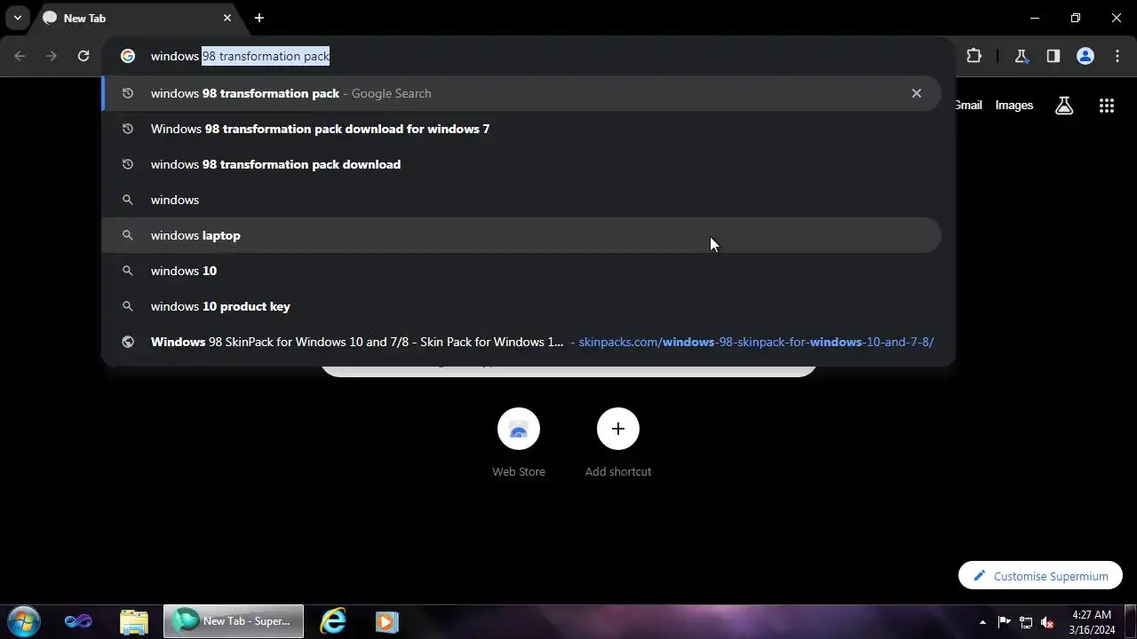1137x639 pixels.
Task: Choose 'windows 98 transformation pack download' suggestion
Action: point(521,164)
